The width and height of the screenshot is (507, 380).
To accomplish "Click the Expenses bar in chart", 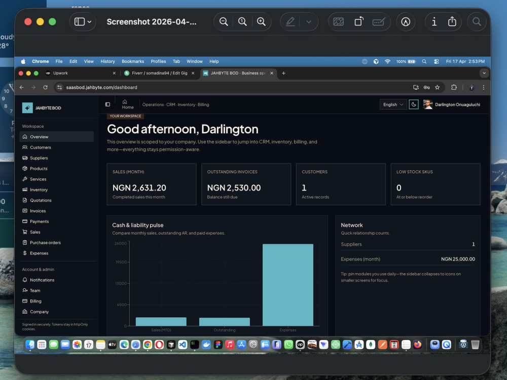I will (x=288, y=285).
